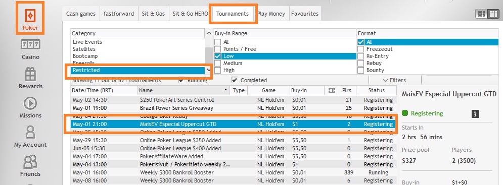Uncheck the Low buy-in range box
Image resolution: width=503 pixels, height=185 pixels.
218,56
